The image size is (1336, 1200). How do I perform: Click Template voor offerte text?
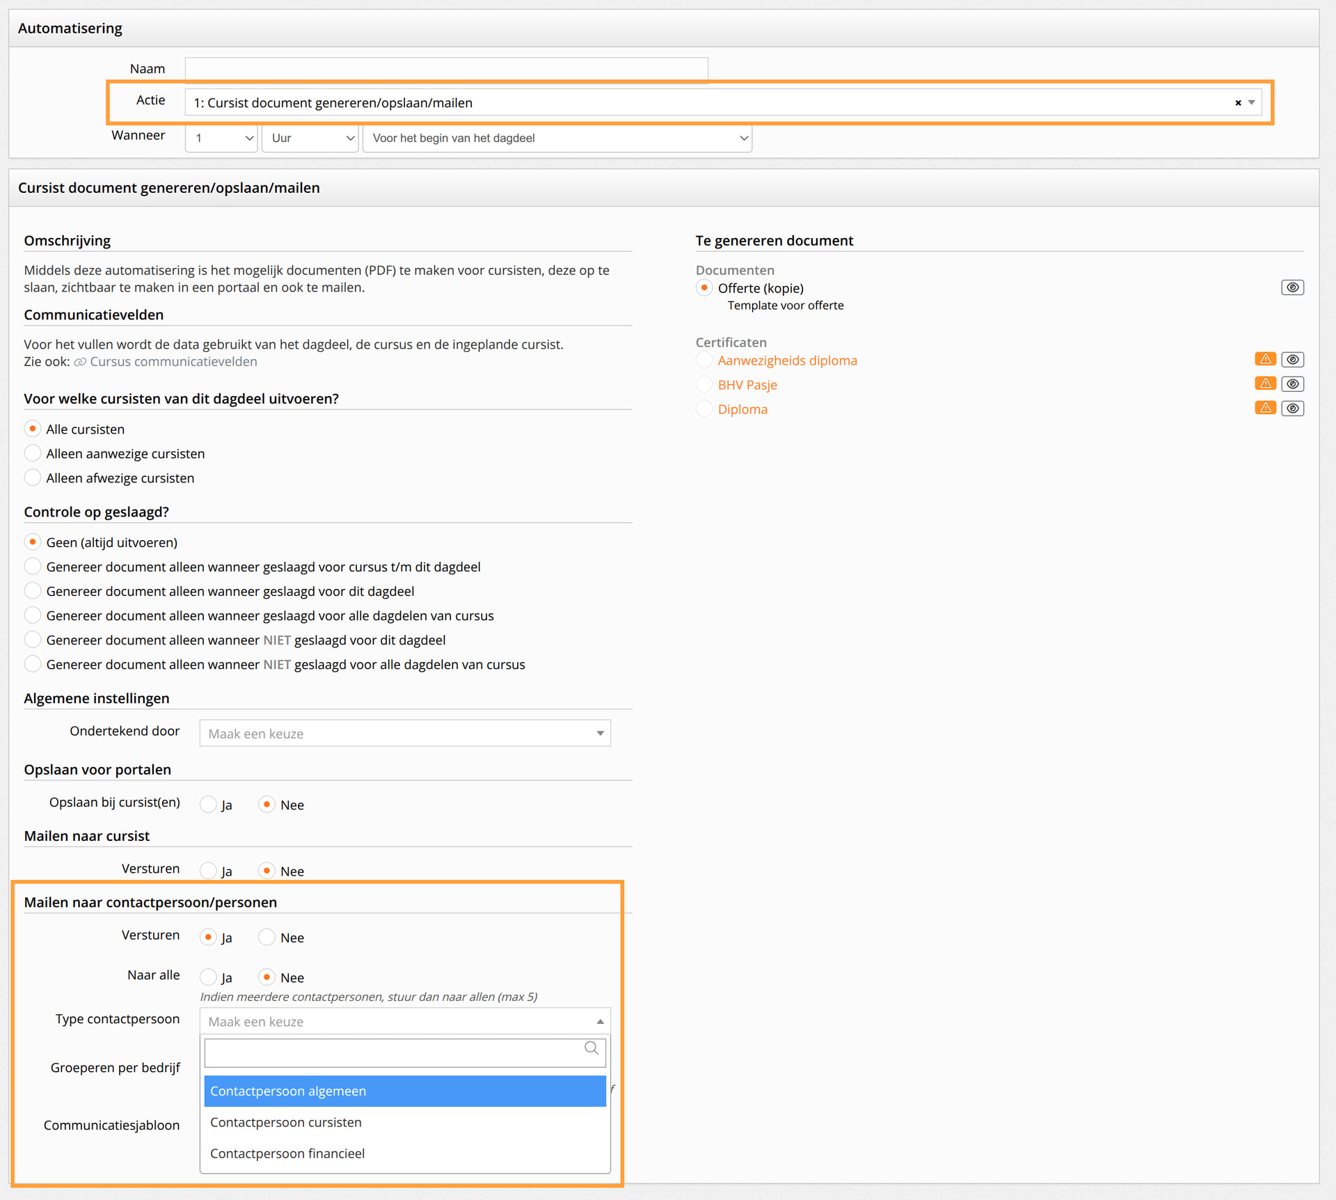(786, 305)
